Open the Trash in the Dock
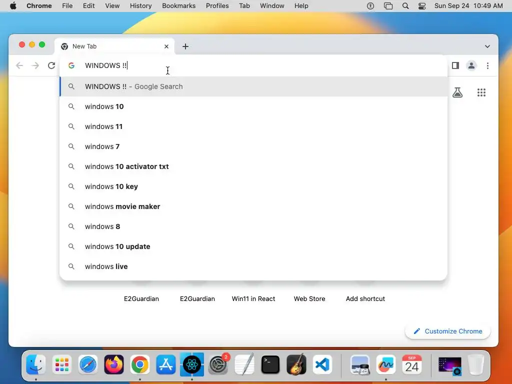 tap(476, 364)
